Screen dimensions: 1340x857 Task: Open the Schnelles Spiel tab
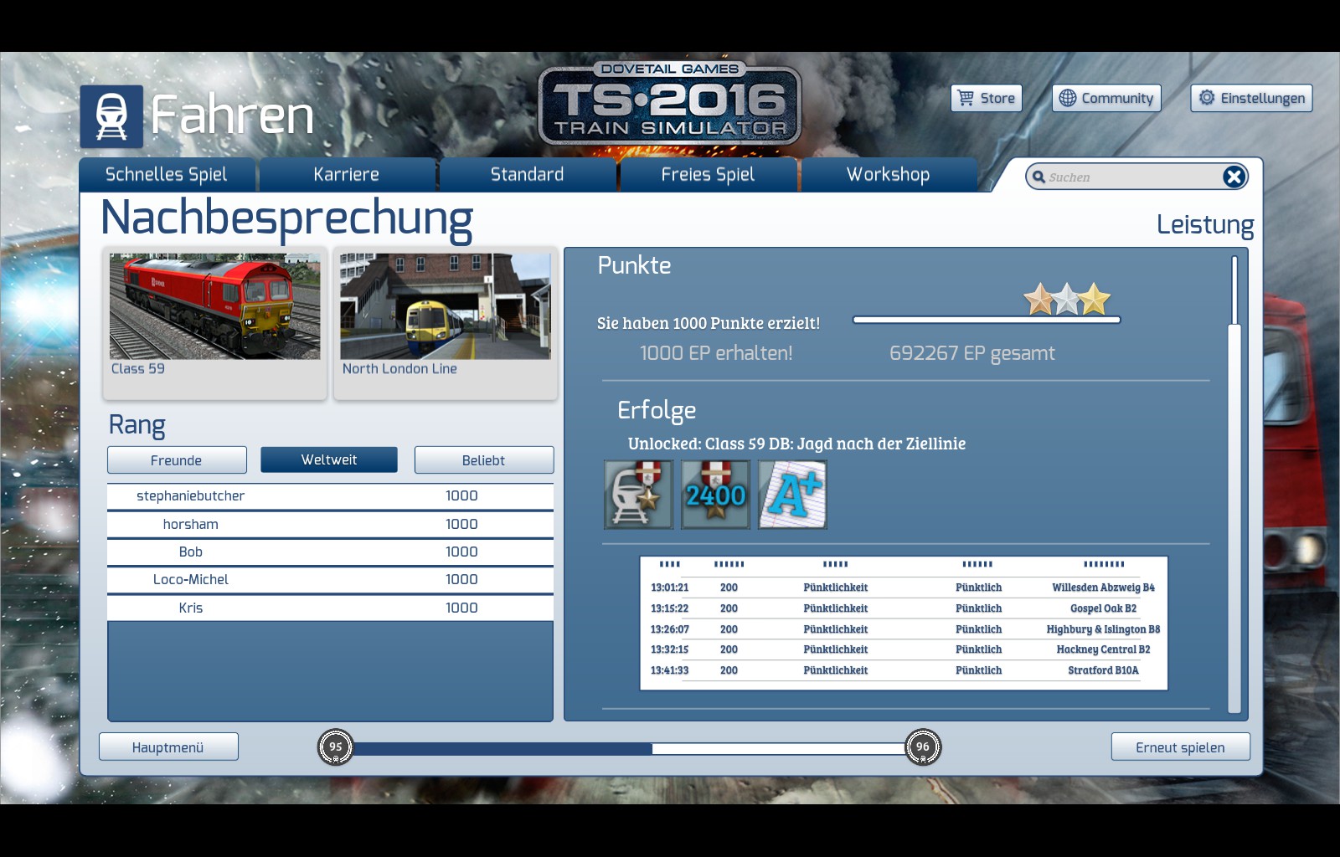(167, 175)
